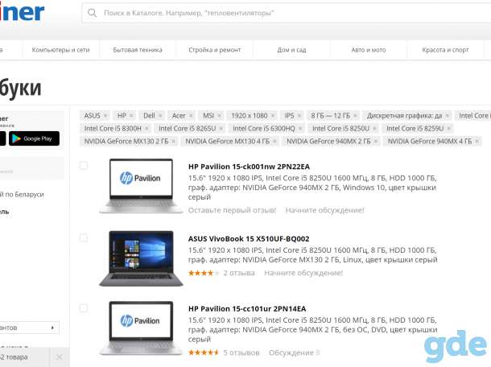Click Начните обсуждение for HP Pavilion 15-ck001nw
The height and width of the screenshot is (367, 491).
pyautogui.click(x=324, y=210)
